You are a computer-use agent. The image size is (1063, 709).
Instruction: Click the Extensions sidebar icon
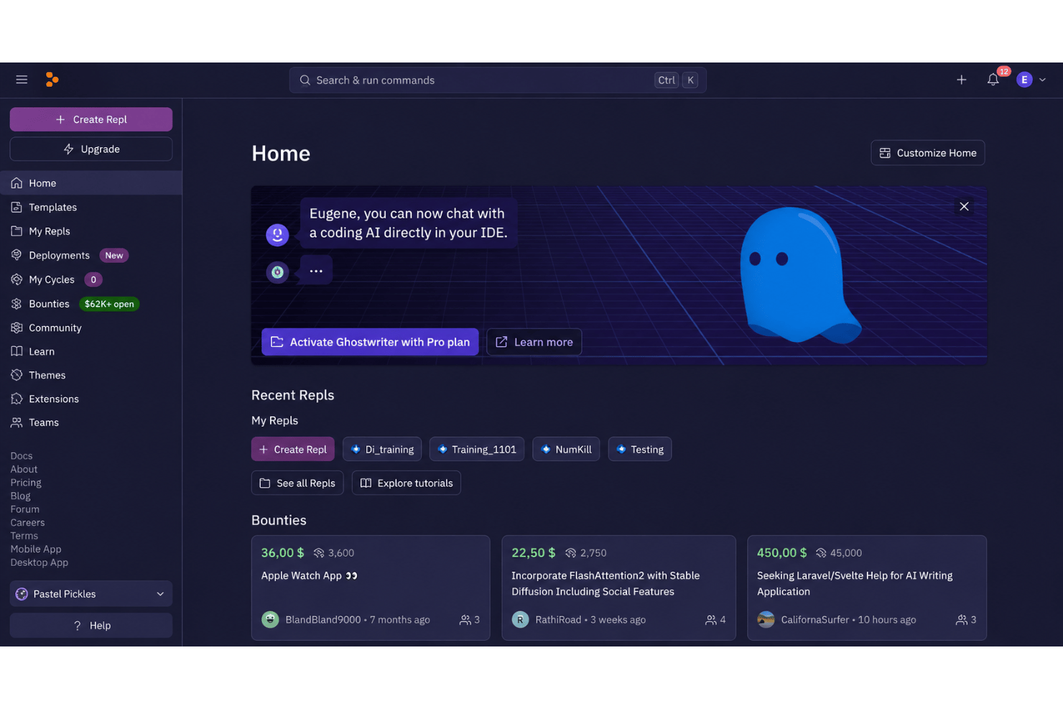point(17,399)
